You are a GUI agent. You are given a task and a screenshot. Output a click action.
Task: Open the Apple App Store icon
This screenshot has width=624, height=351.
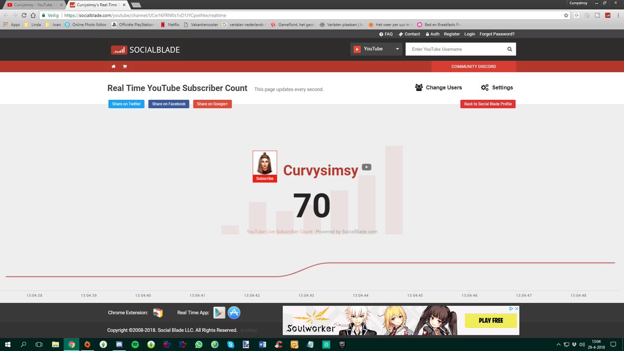click(234, 313)
